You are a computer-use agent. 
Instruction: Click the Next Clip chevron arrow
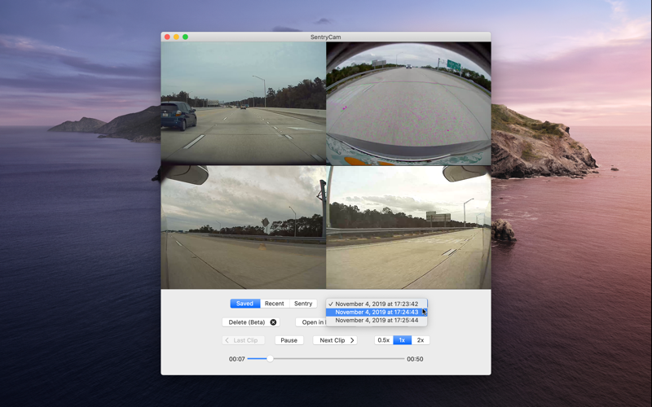352,340
